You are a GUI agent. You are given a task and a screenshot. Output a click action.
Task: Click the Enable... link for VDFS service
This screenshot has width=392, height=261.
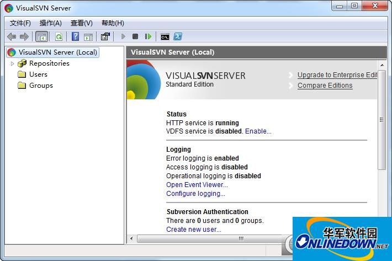click(258, 131)
